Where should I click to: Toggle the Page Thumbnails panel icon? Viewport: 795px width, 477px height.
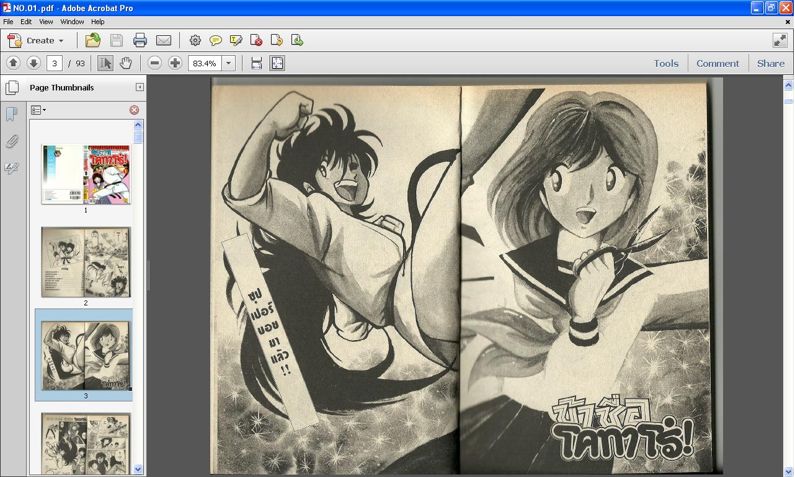pos(12,87)
